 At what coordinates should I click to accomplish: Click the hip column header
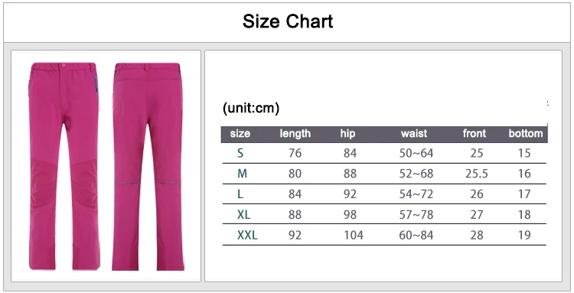[347, 134]
